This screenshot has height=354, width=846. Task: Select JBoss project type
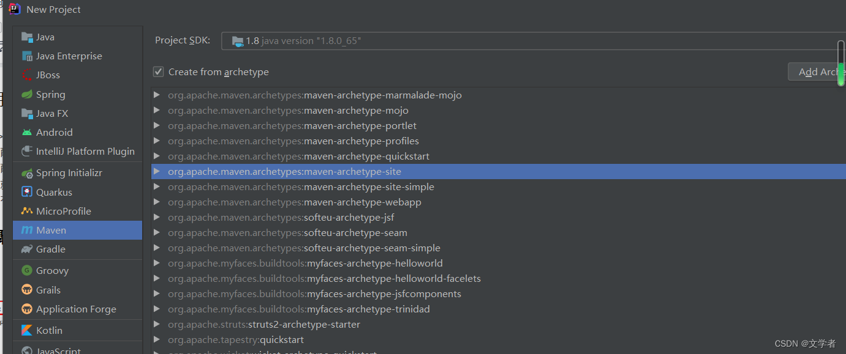pos(78,75)
